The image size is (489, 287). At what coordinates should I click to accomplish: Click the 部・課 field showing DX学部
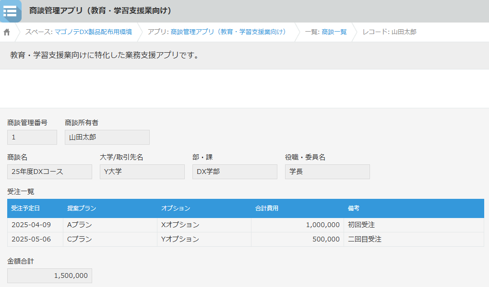click(x=235, y=172)
